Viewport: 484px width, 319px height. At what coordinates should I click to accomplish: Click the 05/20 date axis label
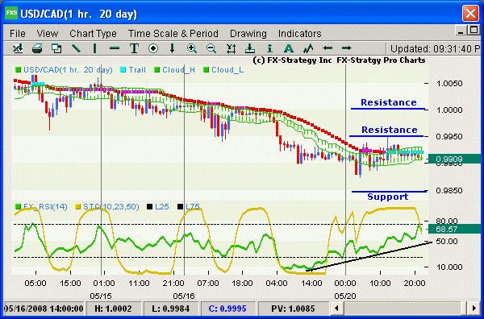(345, 296)
